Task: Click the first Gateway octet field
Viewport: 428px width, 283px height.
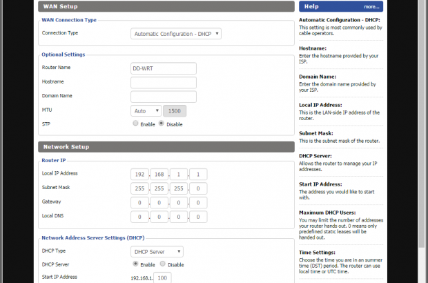Action: click(x=139, y=202)
